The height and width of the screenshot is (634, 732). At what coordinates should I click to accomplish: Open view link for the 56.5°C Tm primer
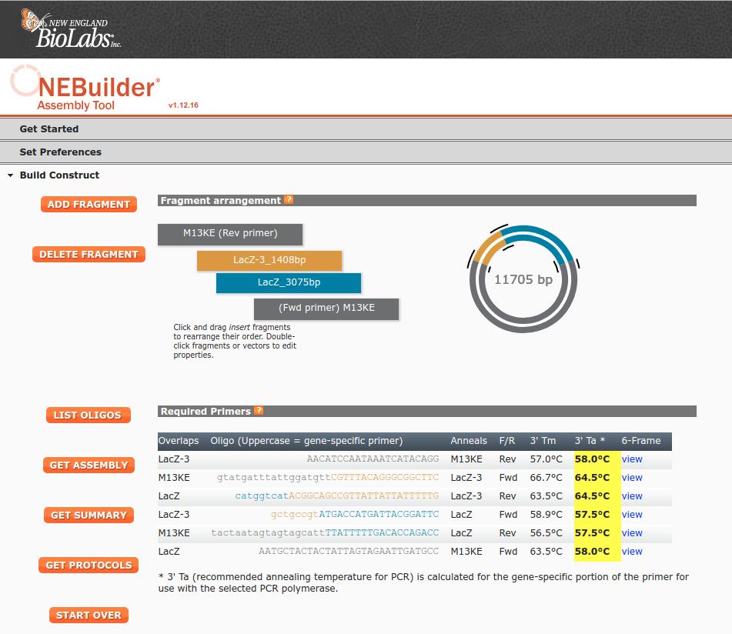point(632,532)
